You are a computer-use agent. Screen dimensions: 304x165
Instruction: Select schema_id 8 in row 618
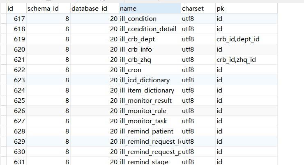48,29
